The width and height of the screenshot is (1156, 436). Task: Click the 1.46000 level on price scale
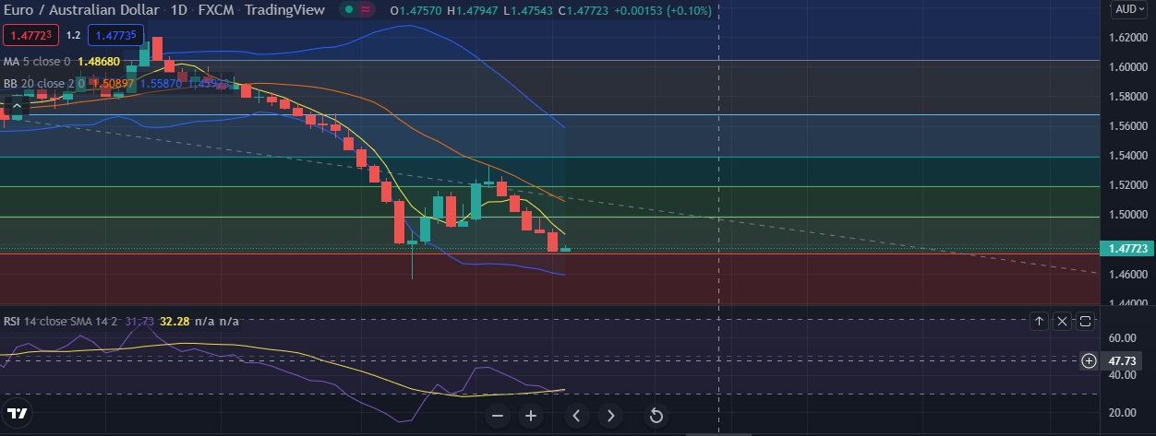coord(1127,274)
